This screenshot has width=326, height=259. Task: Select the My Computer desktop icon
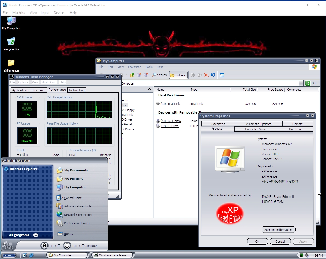coord(11,23)
